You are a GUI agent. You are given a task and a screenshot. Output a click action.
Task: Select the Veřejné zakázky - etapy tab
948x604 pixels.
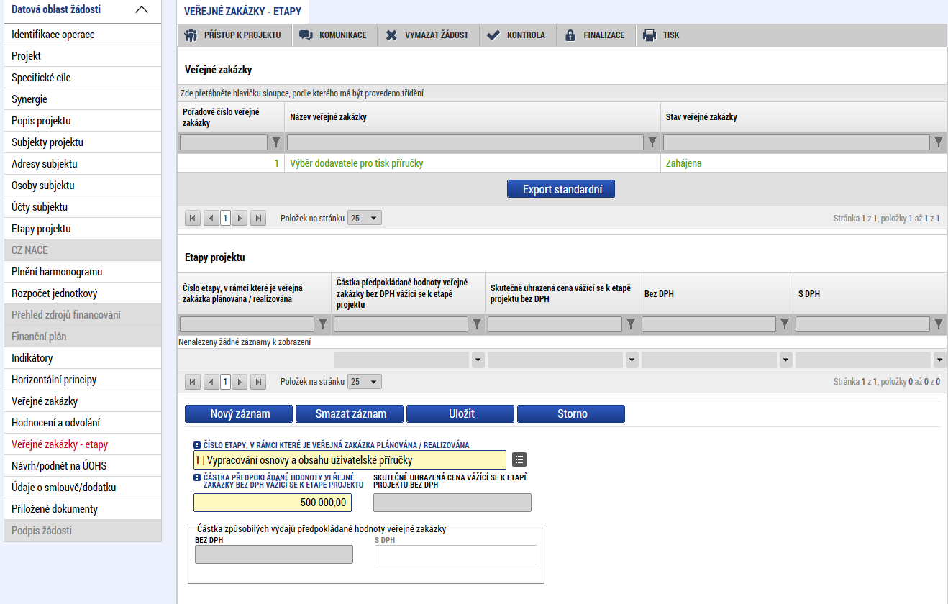[x=243, y=12]
